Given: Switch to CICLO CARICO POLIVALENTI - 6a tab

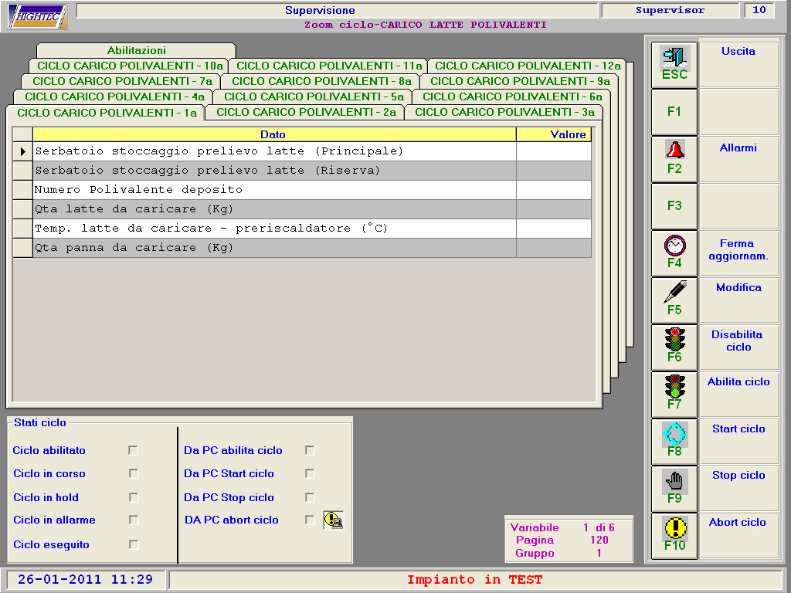Looking at the screenshot, I should click(513, 97).
